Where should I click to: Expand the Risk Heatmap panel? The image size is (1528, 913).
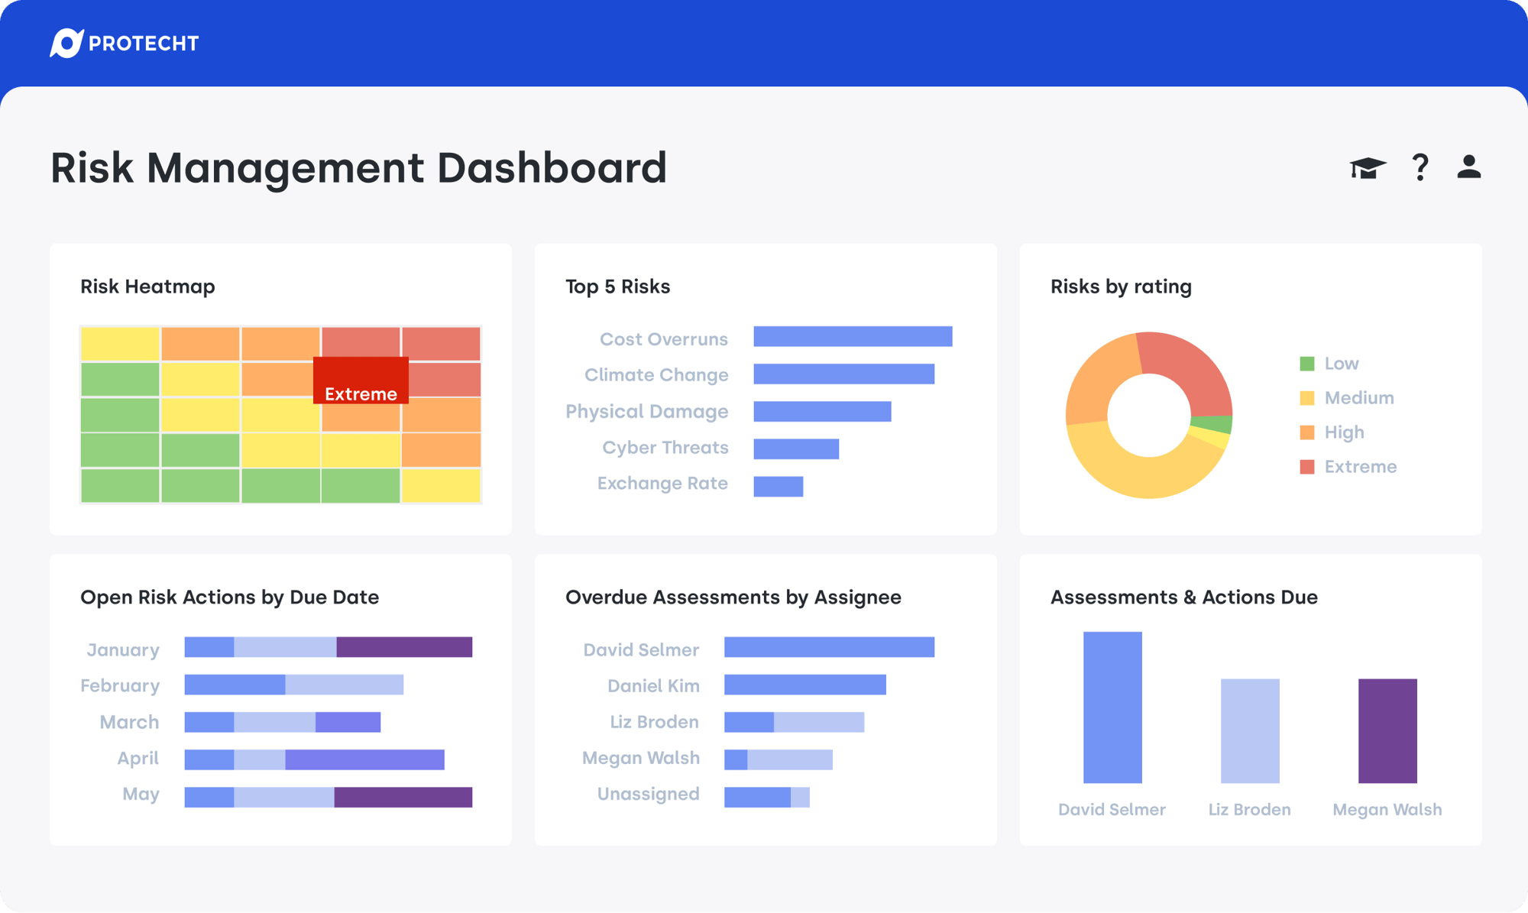pos(147,287)
